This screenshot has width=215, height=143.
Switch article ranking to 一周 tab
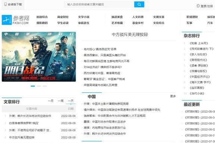[x=60, y=101]
